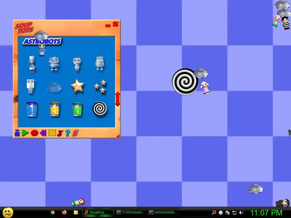Screen dimensions: 291x218
Task: Click the red record circle button
Action: pyautogui.click(x=34, y=133)
